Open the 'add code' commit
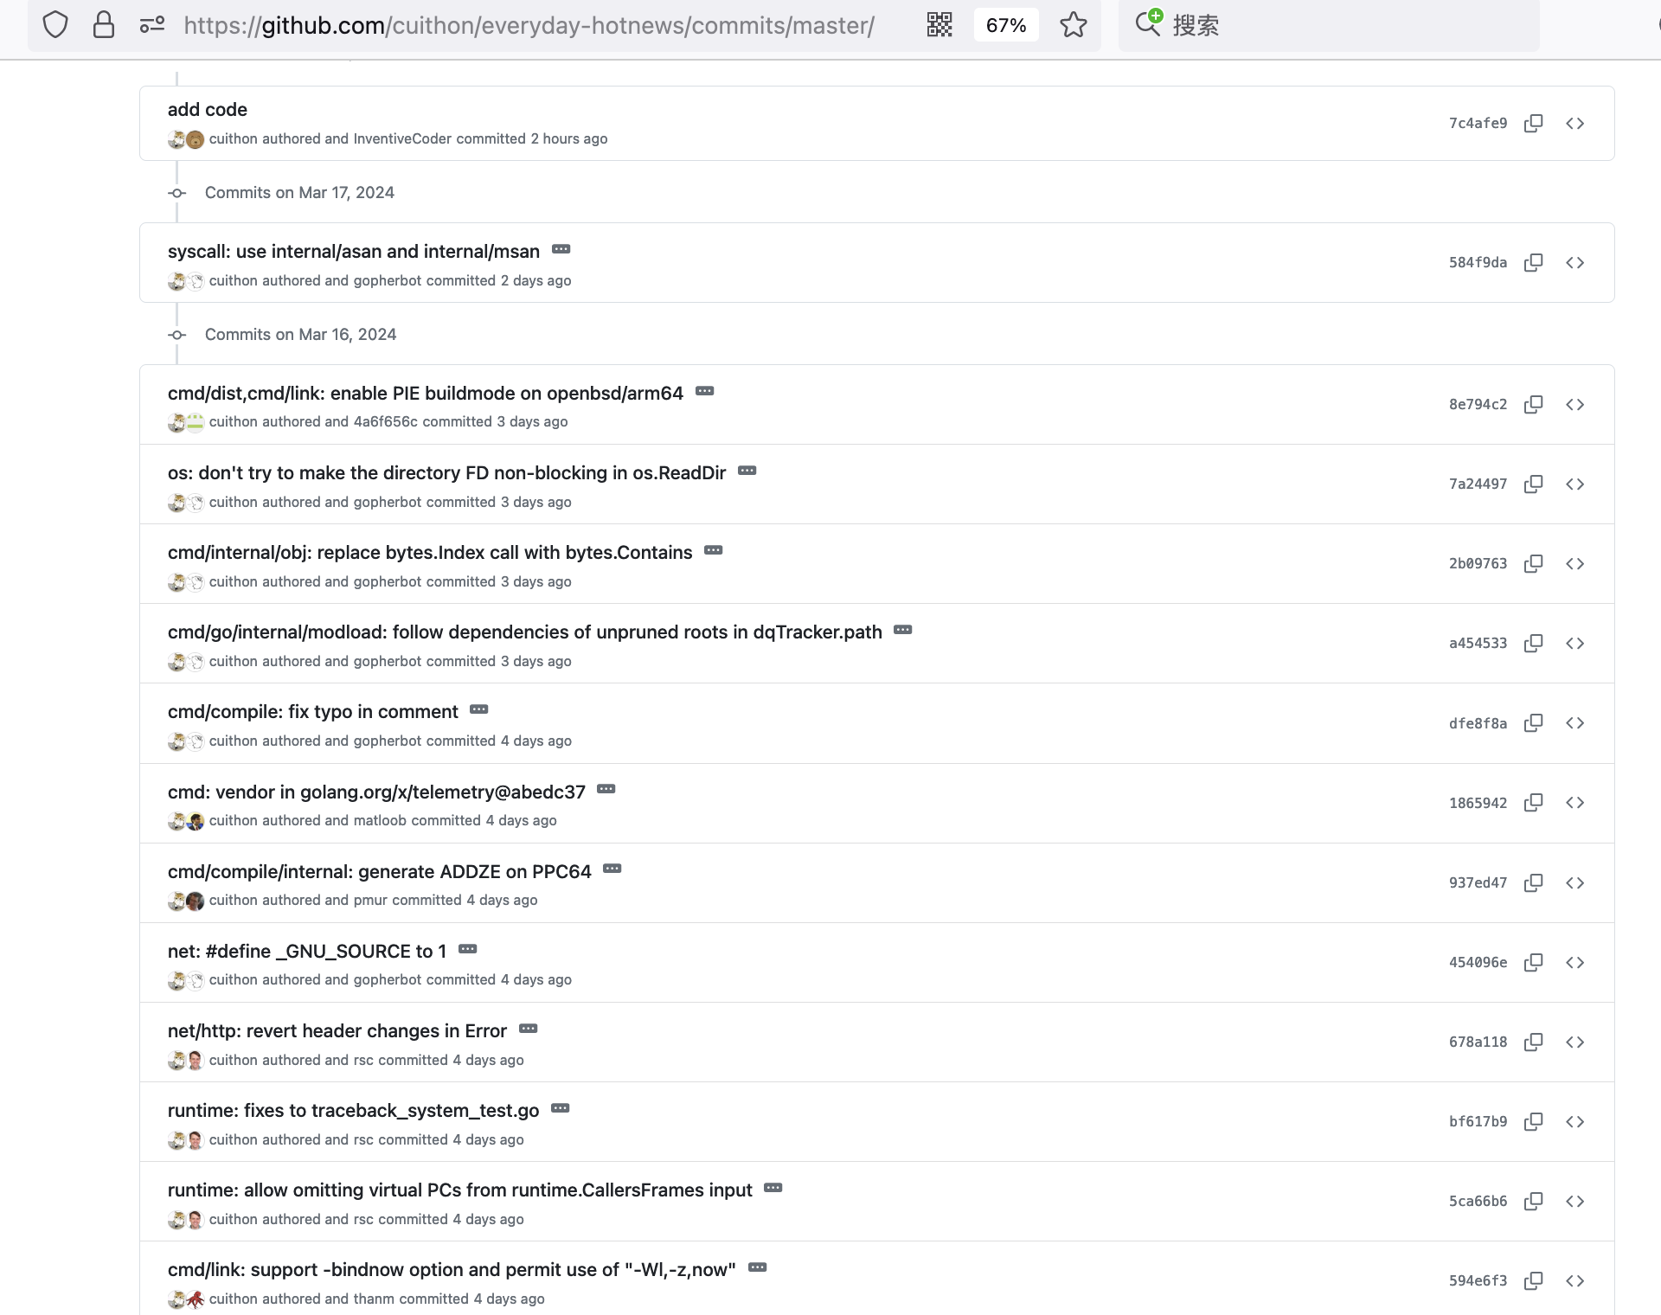This screenshot has width=1661, height=1315. tap(208, 110)
